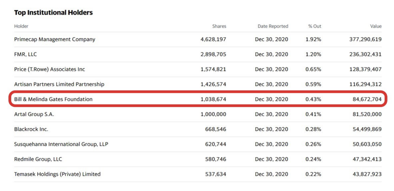Click Gates Foundation value 84,672,704
The height and width of the screenshot is (191, 394).
point(362,99)
